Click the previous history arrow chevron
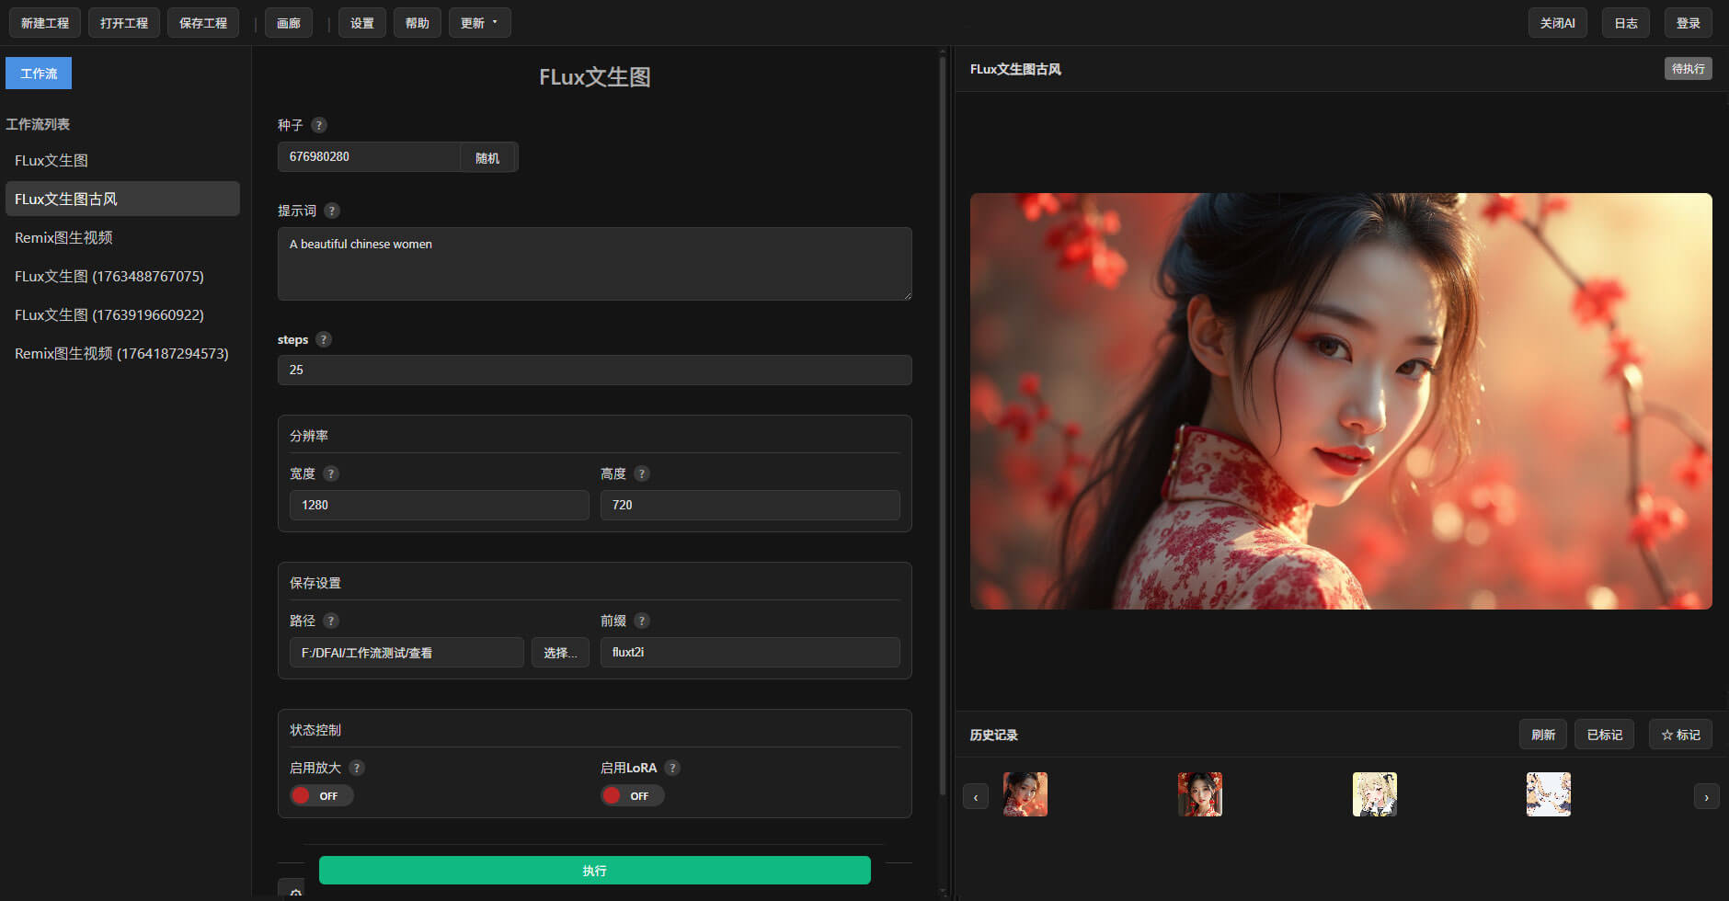The image size is (1729, 901). pos(976,796)
